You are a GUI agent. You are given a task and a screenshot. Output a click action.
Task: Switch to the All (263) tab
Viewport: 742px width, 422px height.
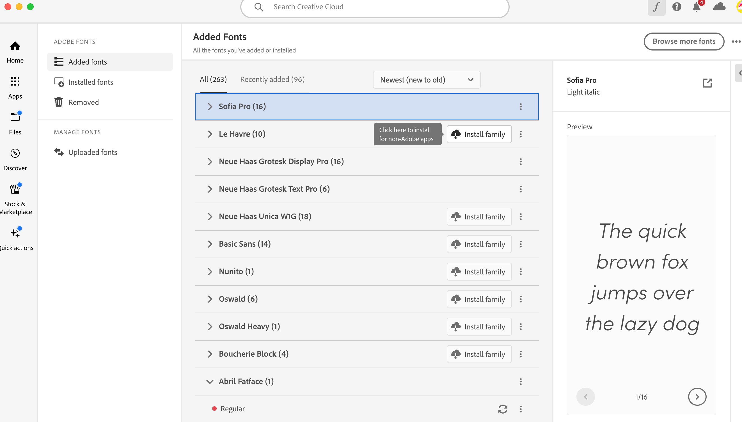[x=213, y=79]
